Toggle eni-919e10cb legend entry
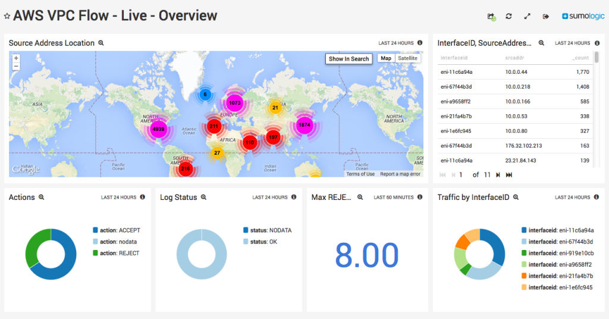This screenshot has width=609, height=319. (557, 253)
